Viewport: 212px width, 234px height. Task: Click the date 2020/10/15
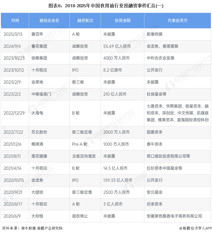pos(14,180)
